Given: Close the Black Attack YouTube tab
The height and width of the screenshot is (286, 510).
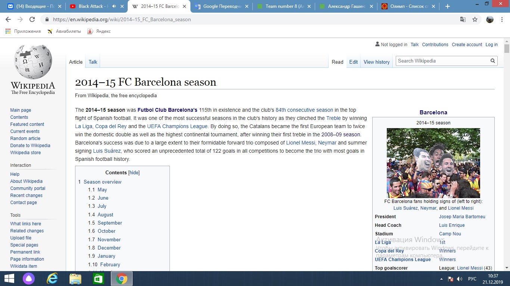Looking at the screenshot, I should pyautogui.click(x=121, y=6).
